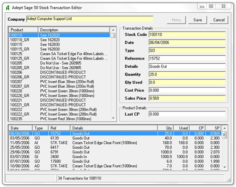Select product row 100205

point(59,63)
